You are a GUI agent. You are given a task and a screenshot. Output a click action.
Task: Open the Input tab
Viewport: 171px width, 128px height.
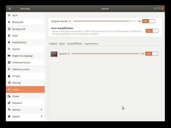(x=62, y=44)
